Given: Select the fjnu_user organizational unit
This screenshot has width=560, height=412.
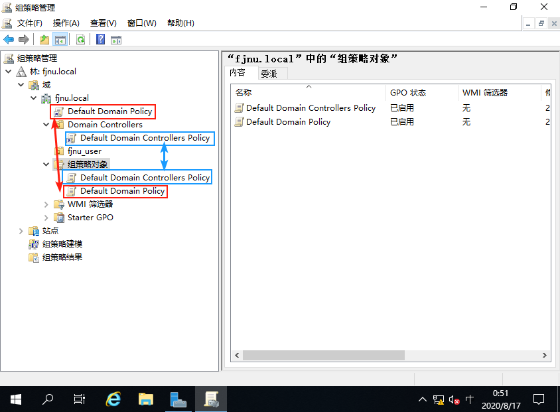Looking at the screenshot, I should tap(84, 151).
